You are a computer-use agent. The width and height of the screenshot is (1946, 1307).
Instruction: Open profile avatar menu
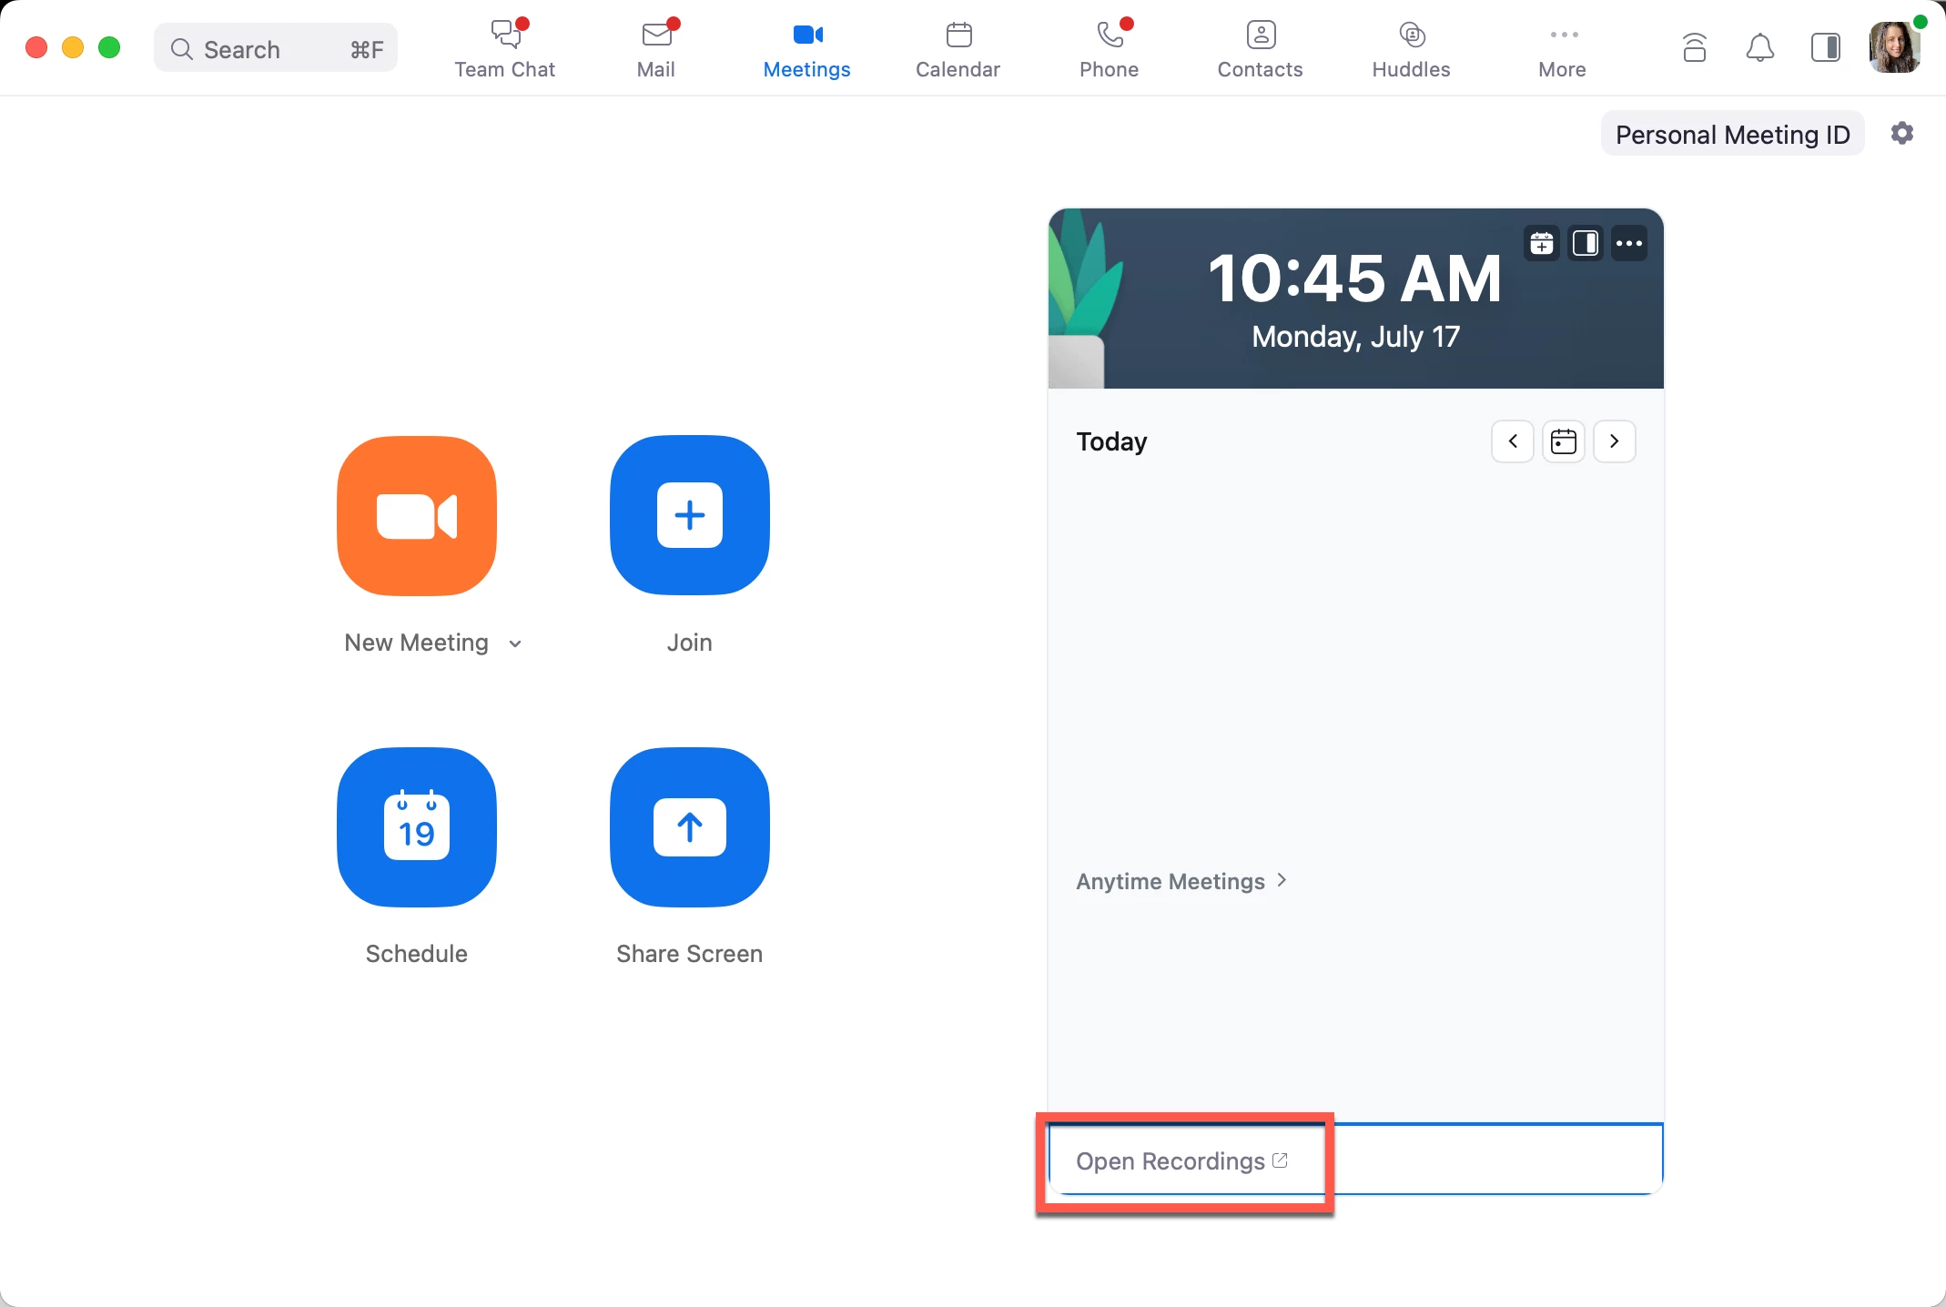pos(1894,47)
